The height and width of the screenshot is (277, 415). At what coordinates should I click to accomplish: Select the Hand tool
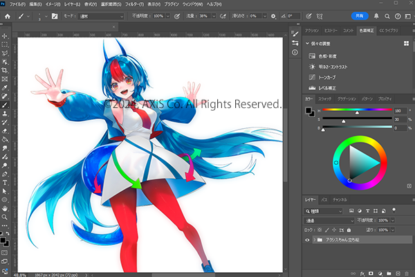pos(5,208)
